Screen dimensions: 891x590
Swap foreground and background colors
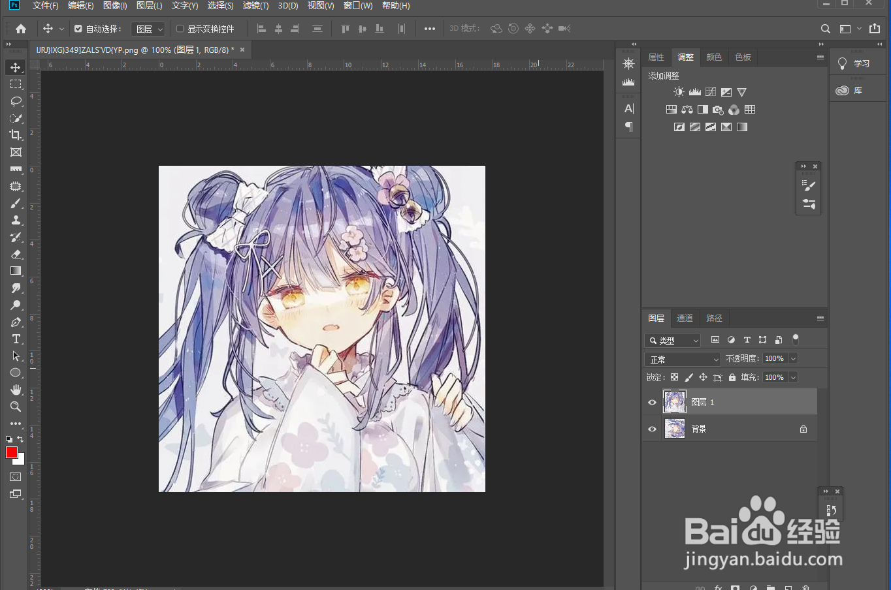coord(20,439)
